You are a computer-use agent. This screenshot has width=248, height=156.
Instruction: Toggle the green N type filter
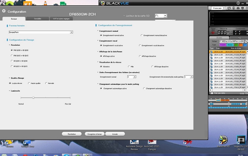236,45
